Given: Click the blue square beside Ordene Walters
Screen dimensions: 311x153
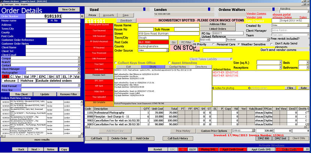Looking at the screenshot, I should click(274, 9).
